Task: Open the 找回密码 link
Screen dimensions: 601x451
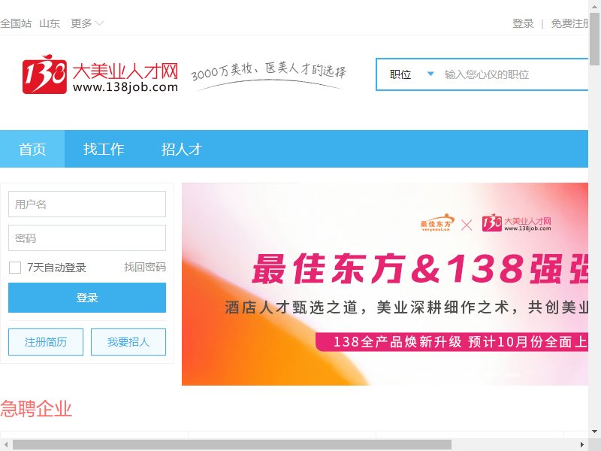Action: coord(145,267)
